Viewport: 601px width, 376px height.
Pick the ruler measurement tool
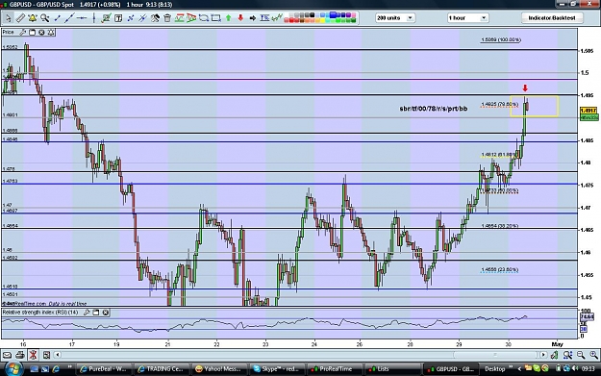pos(20,18)
